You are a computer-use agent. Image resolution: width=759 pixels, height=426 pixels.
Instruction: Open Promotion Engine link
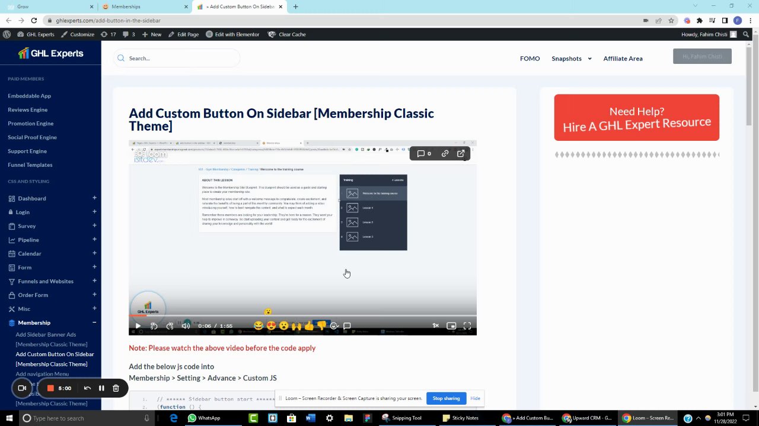coord(30,123)
